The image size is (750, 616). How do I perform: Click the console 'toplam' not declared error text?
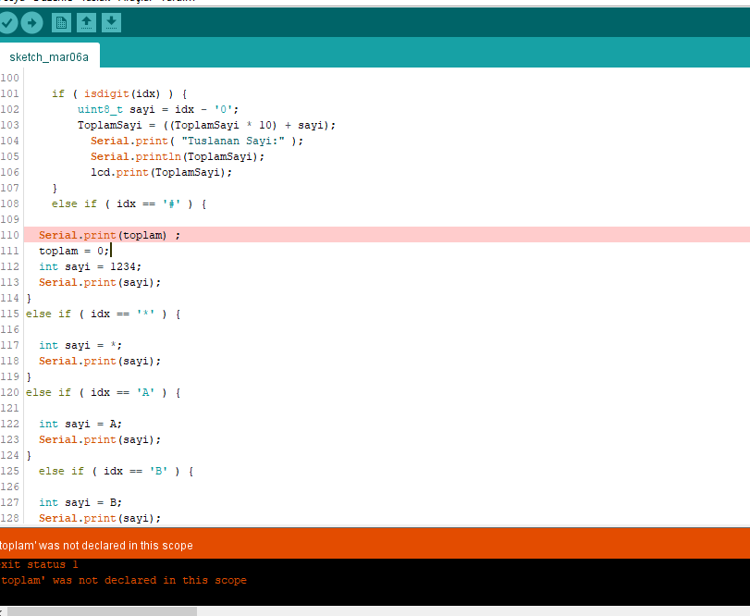tap(124, 580)
